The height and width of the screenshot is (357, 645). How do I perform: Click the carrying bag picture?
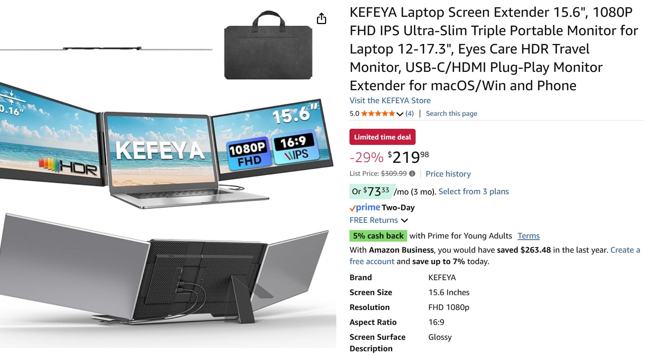tap(268, 45)
